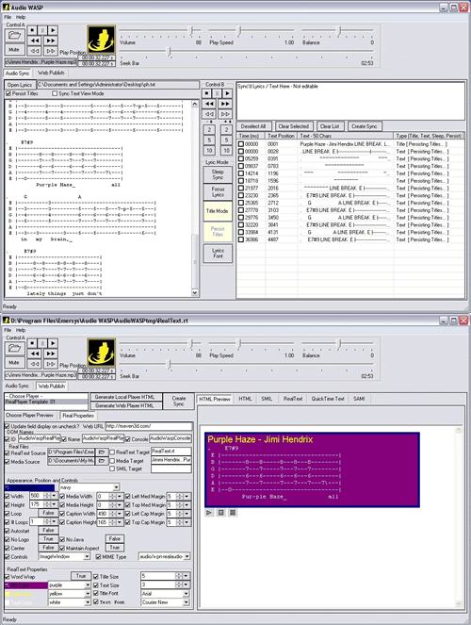
Task: Open the yellow Title Color dropdown
Action: (88, 594)
